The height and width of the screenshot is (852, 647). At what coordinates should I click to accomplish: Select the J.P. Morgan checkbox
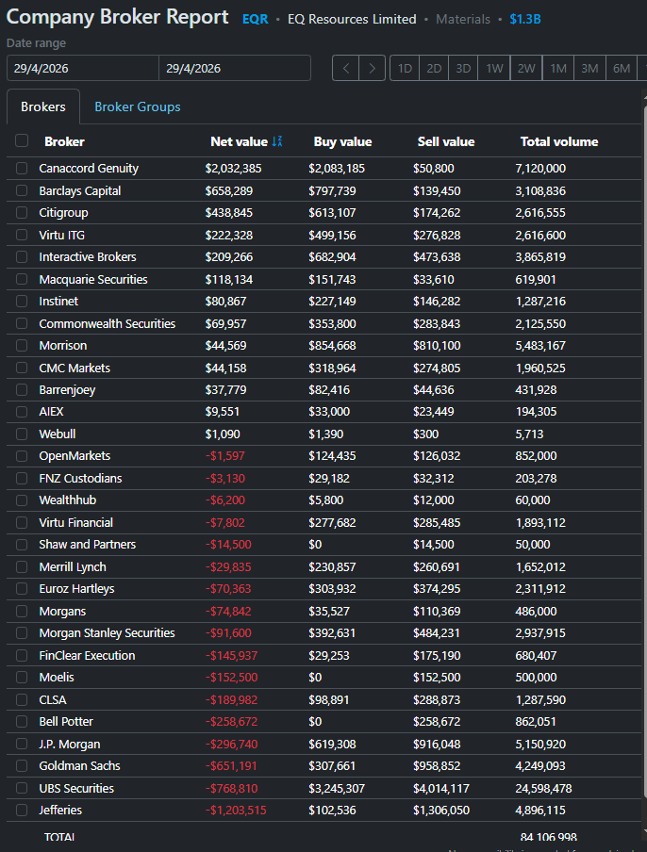(x=22, y=744)
